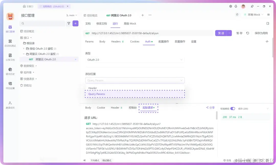Viewport: 276px width, 165px height.
Task: 打开左侧边栏的自动化测试模块
Action: [10, 42]
